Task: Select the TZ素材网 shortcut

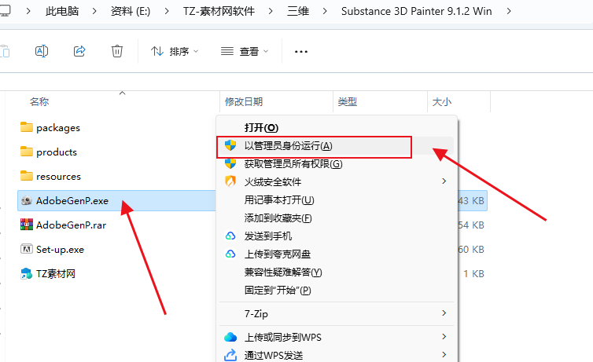Action: (56, 274)
